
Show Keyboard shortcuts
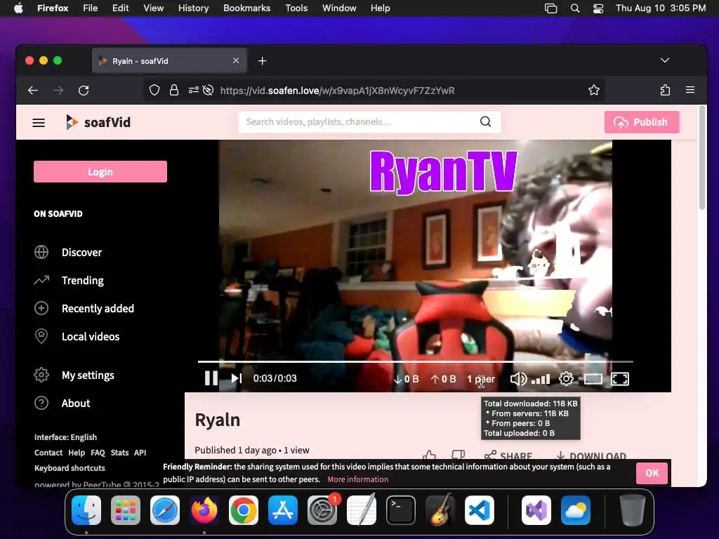[70, 468]
